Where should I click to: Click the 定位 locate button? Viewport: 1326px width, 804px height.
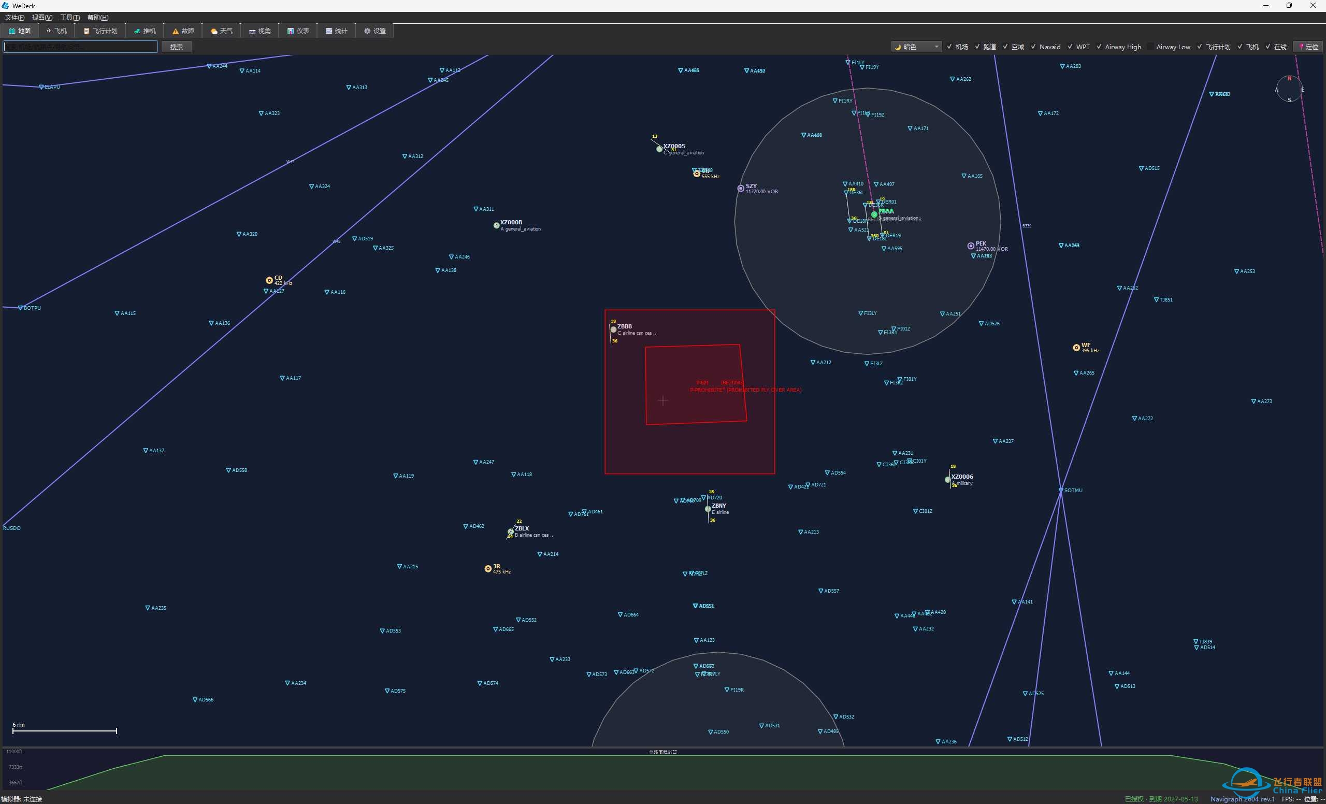click(x=1309, y=47)
